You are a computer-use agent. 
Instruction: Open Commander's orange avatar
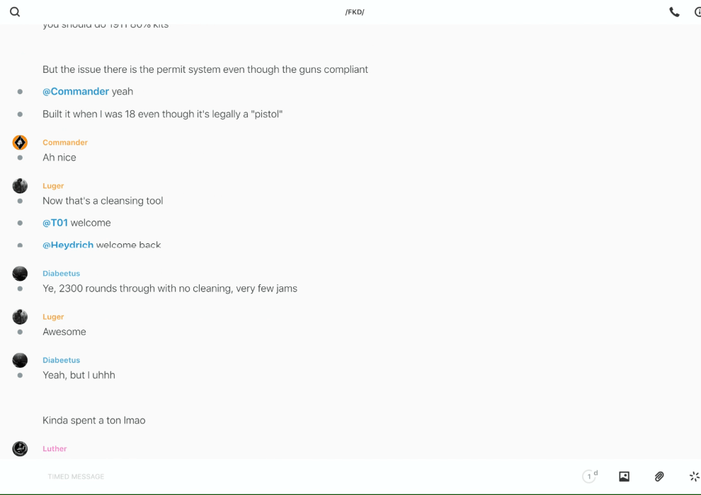[x=20, y=143]
